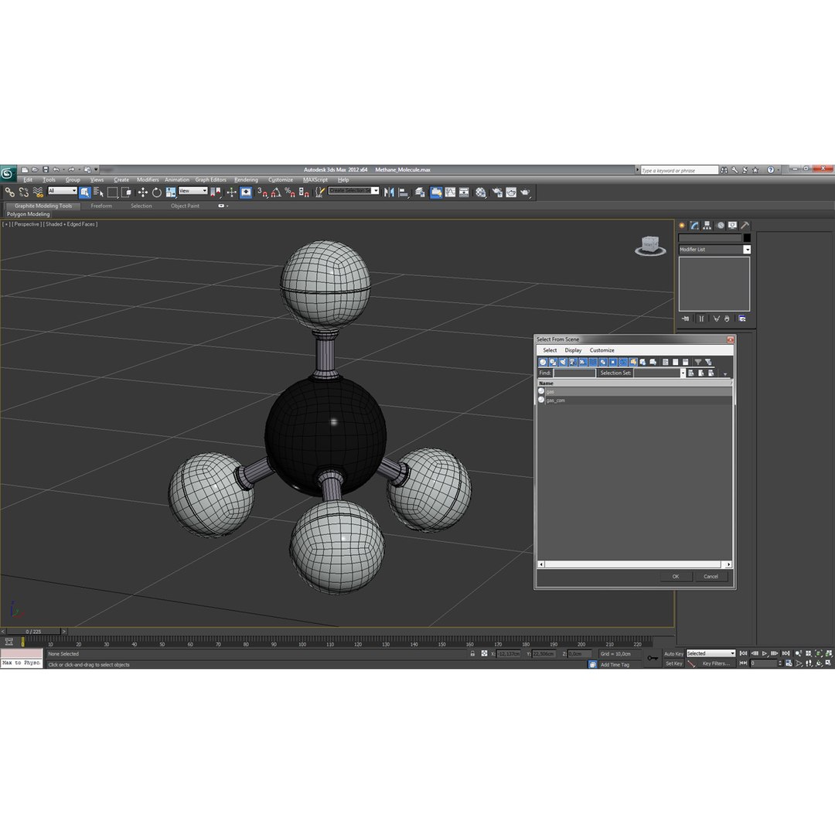Open the Edit menu
The image size is (835, 835).
(28, 180)
